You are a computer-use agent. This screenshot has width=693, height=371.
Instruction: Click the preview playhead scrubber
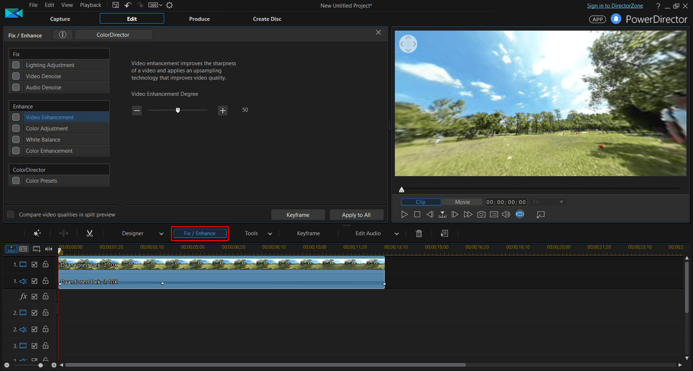point(401,189)
